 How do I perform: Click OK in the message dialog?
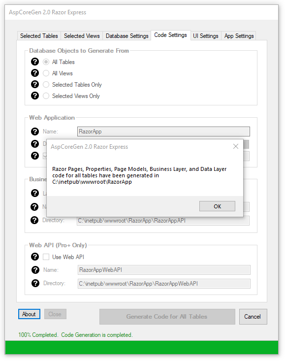pyautogui.click(x=217, y=206)
